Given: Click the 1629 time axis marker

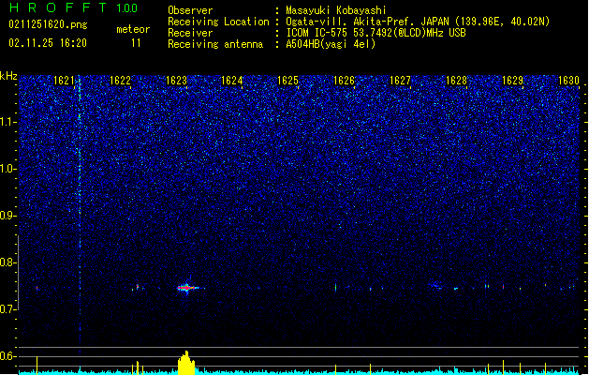Looking at the screenshot, I should [x=512, y=81].
